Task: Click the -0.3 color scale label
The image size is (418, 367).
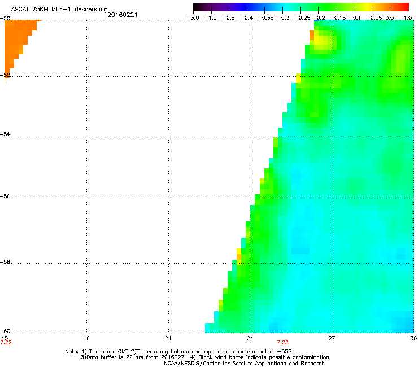Action: [283, 18]
